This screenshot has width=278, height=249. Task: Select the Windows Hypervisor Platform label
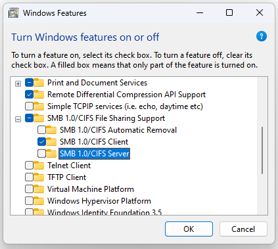99,201
